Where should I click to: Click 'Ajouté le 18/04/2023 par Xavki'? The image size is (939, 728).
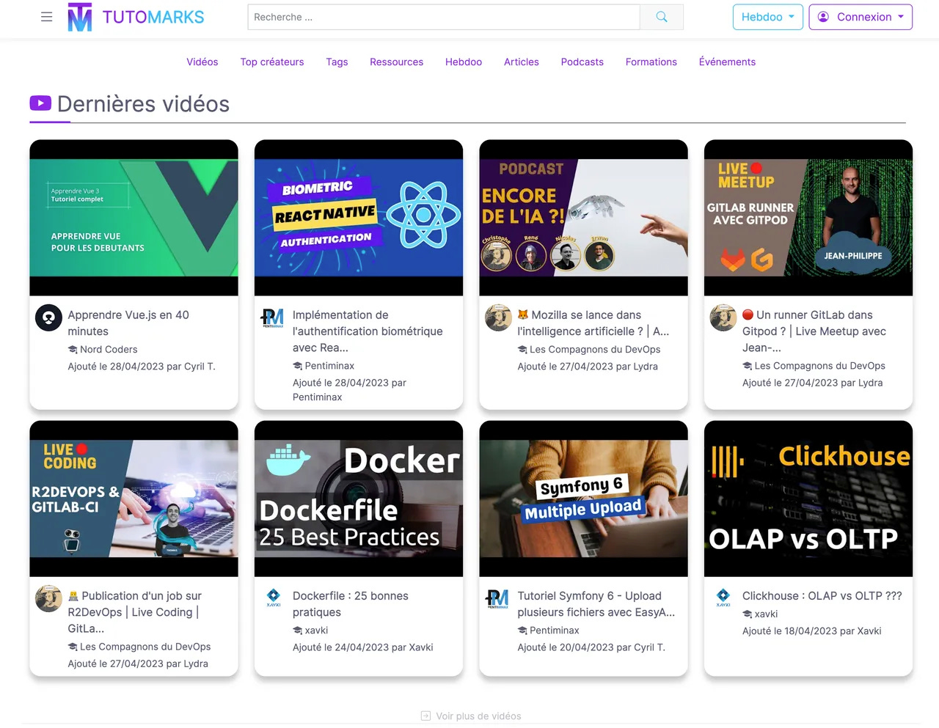point(812,630)
